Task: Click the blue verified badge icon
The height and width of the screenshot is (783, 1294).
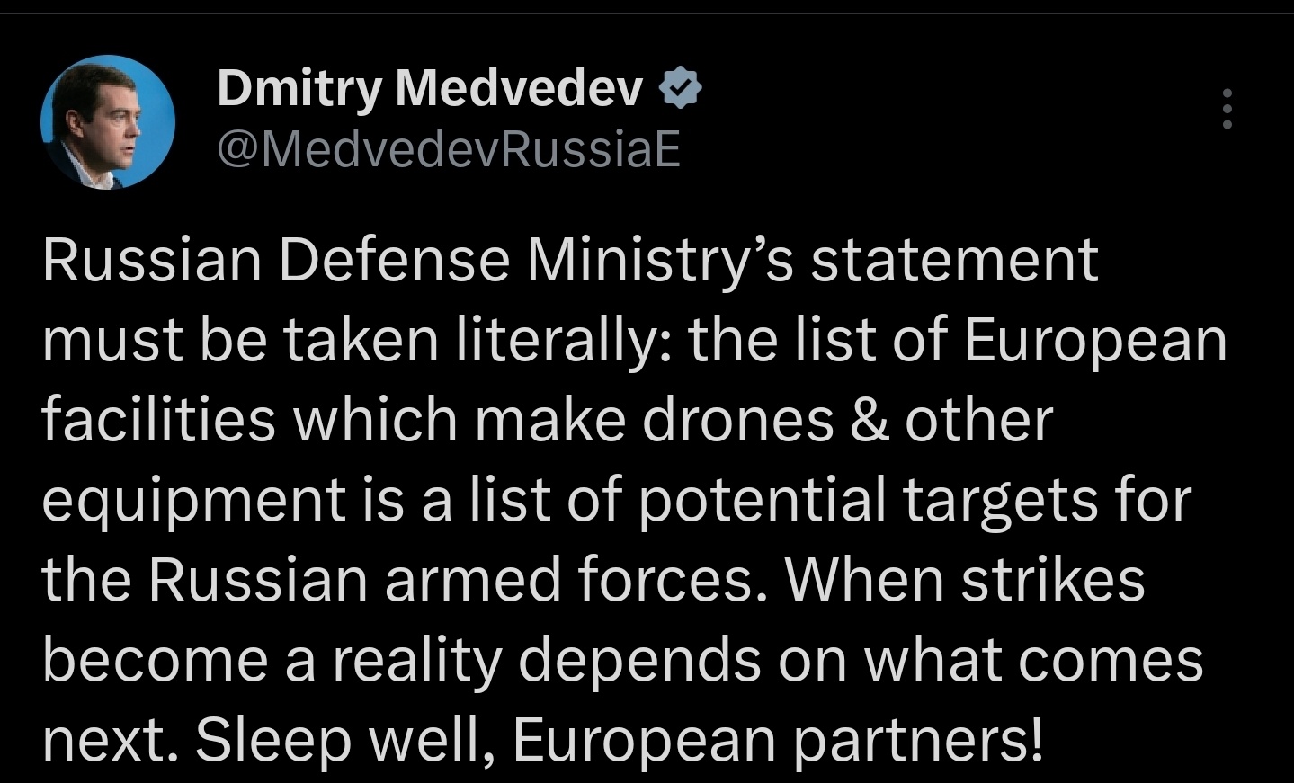Action: [x=681, y=89]
